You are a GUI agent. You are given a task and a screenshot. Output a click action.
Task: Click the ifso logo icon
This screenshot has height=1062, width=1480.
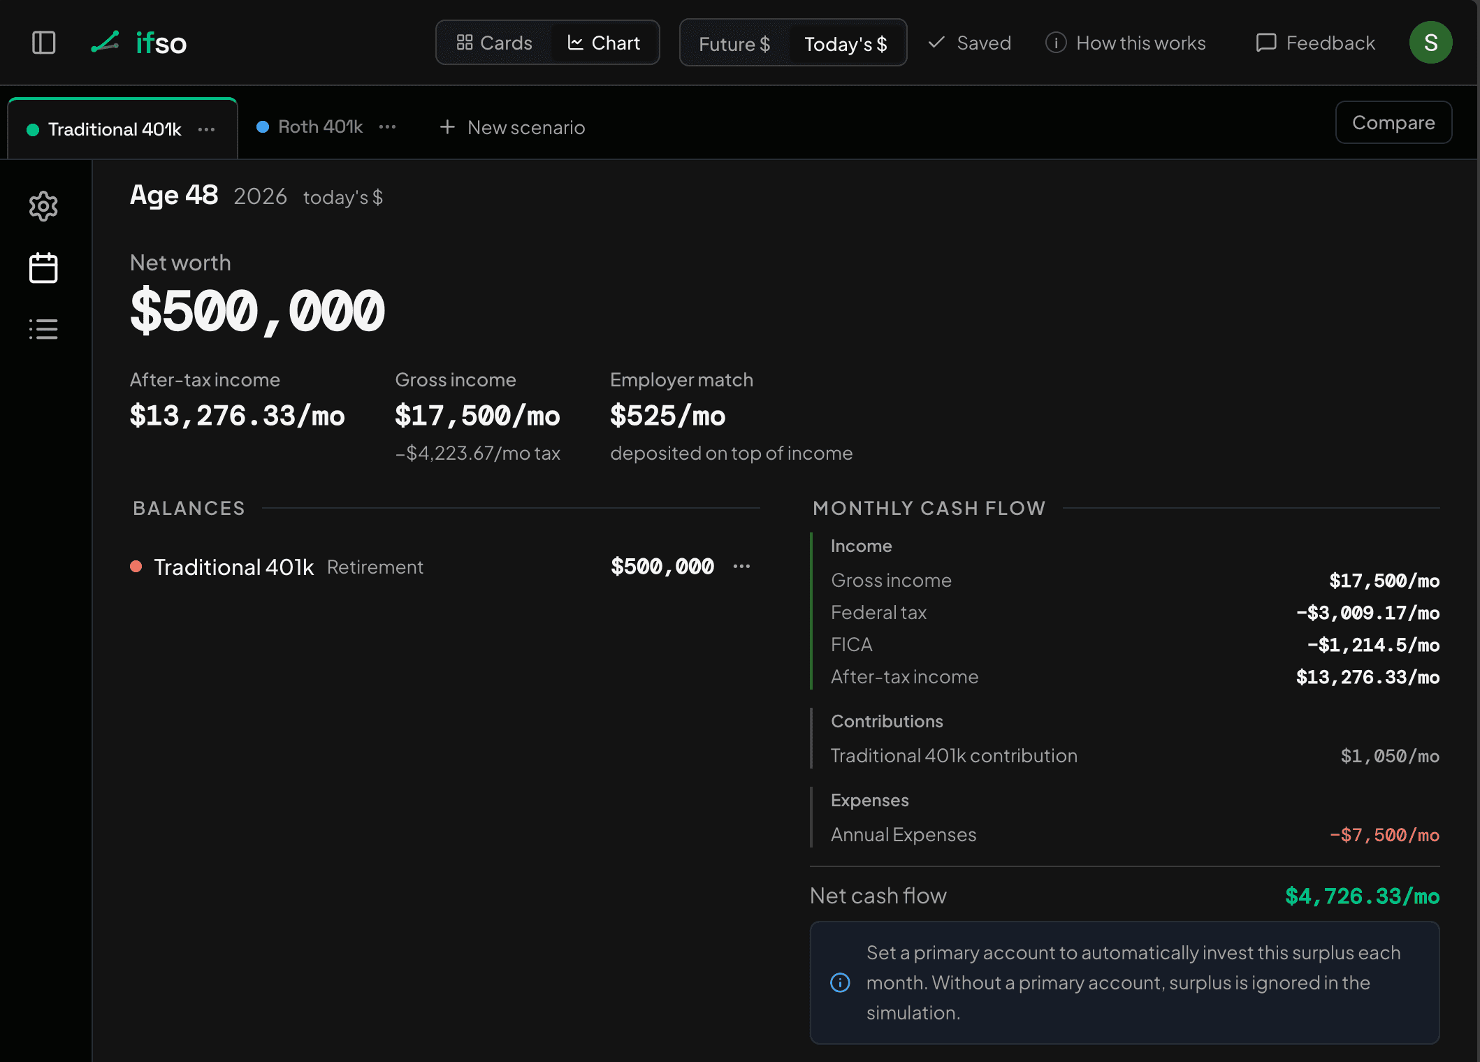coord(106,42)
